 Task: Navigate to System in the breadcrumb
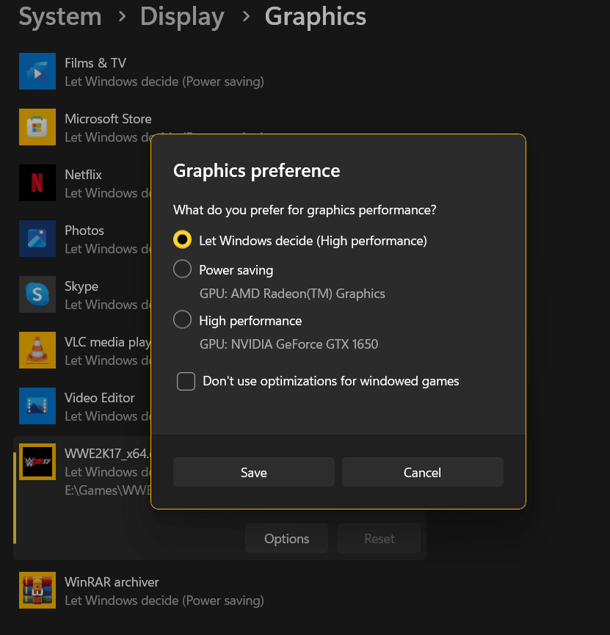click(x=59, y=17)
